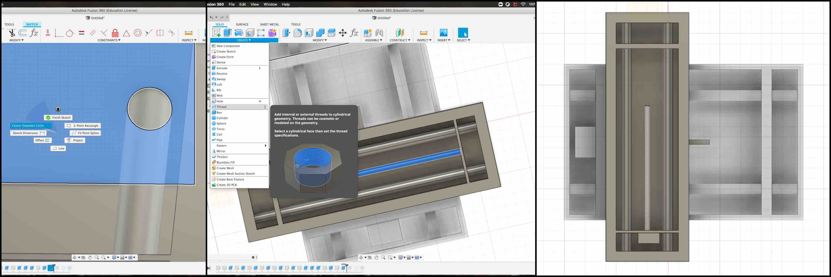Open the INSPECT dropdown in center window
Screen dimensions: 831x277
pos(424,40)
